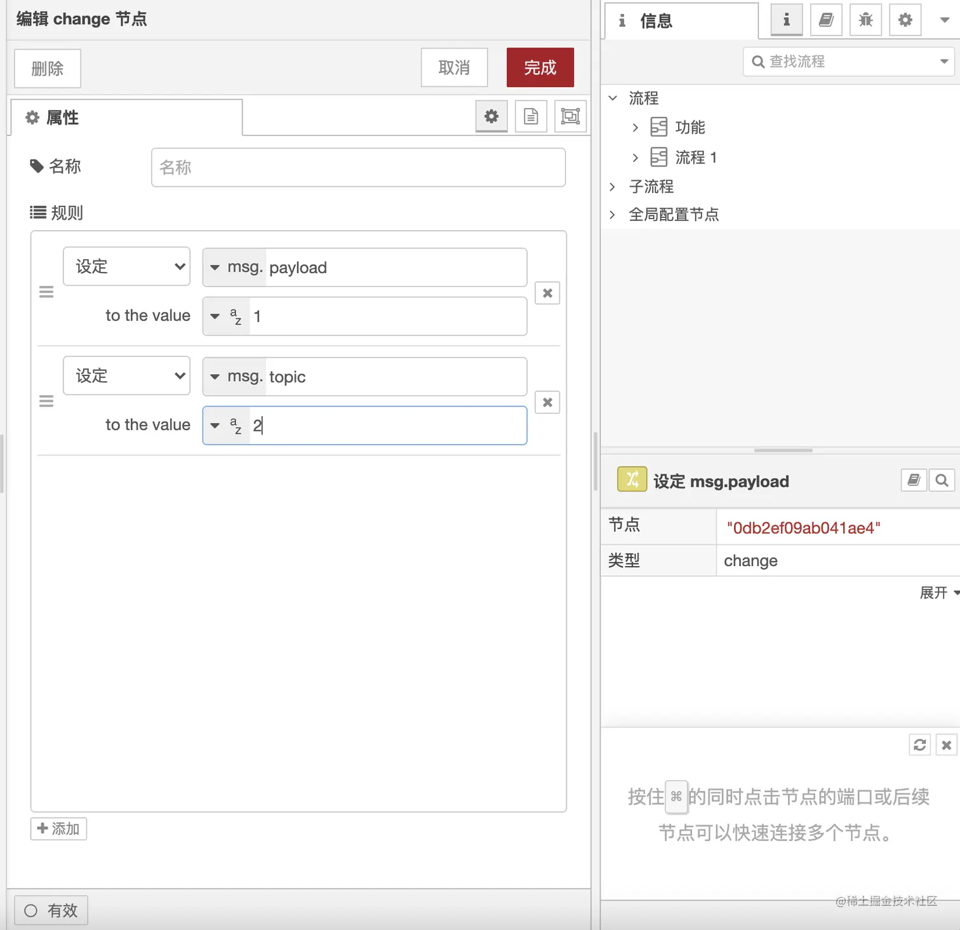Image resolution: width=960 pixels, height=930 pixels.
Task: Click 设定 msg.payload node title
Action: click(x=721, y=482)
